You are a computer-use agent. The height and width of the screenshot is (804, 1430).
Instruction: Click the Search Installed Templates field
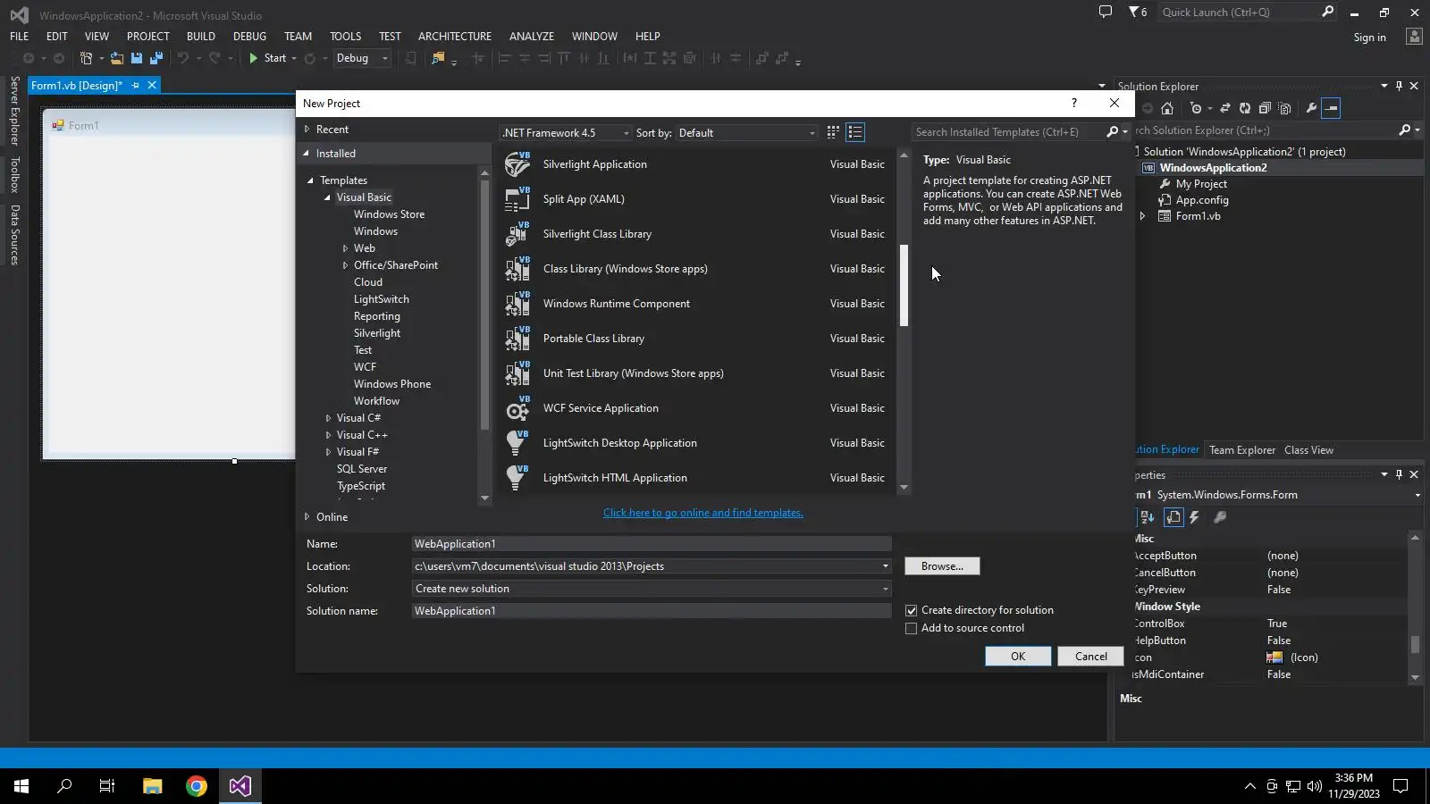pyautogui.click(x=1008, y=132)
